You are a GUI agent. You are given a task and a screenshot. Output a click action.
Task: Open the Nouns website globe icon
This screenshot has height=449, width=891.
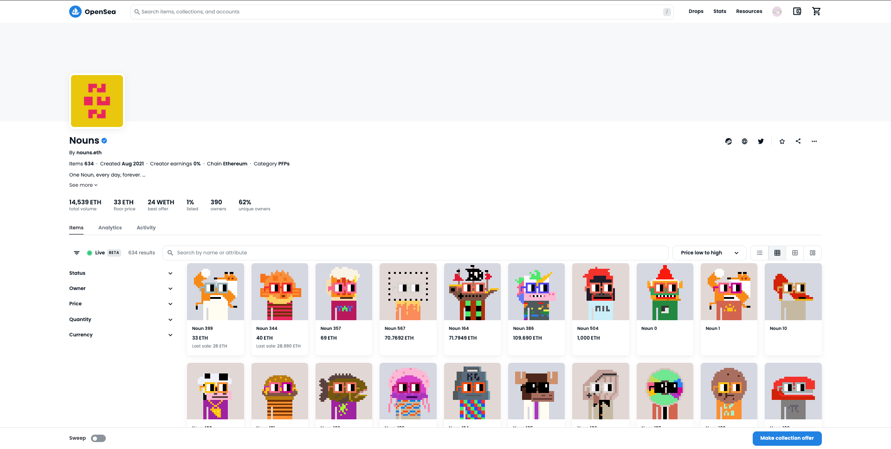click(x=744, y=141)
